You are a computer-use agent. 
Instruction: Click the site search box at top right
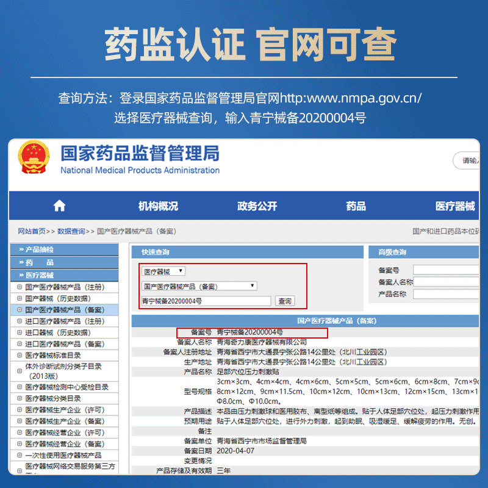point(466,160)
